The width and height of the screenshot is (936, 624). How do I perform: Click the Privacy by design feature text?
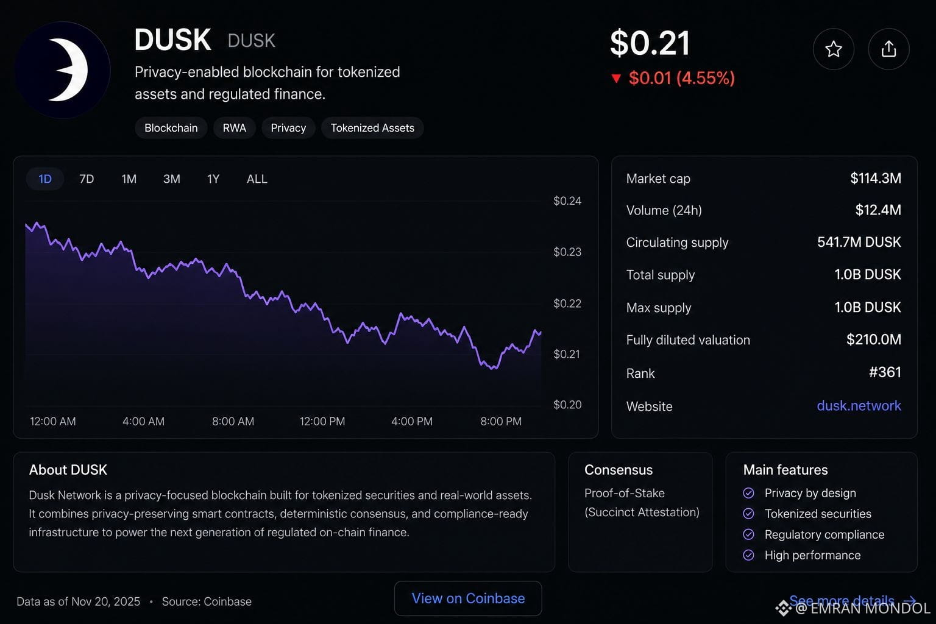[810, 493]
